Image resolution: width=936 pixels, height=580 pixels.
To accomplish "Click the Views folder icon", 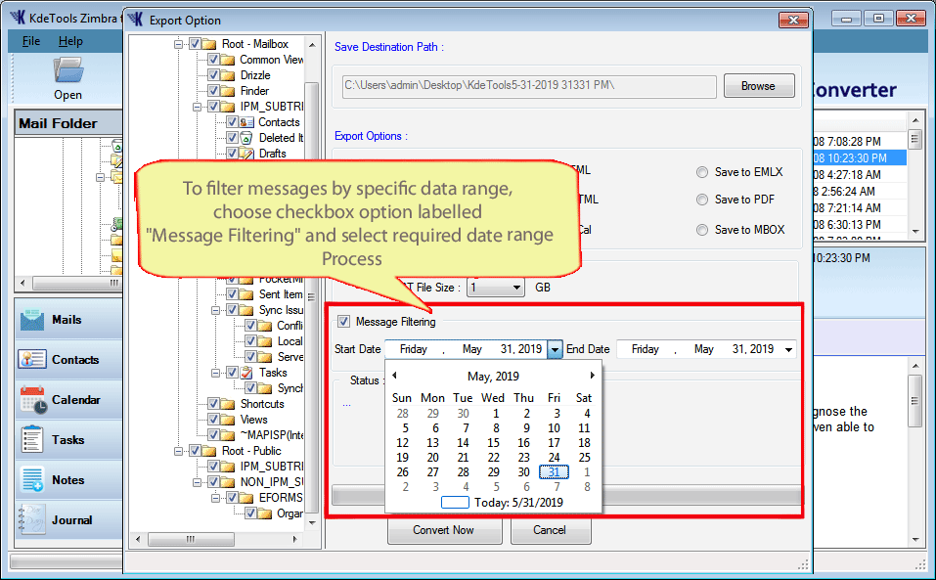I will point(228,420).
